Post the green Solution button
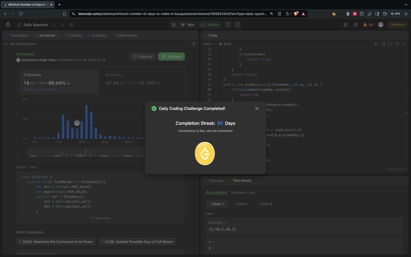The height and width of the screenshot is (257, 411). [171, 57]
